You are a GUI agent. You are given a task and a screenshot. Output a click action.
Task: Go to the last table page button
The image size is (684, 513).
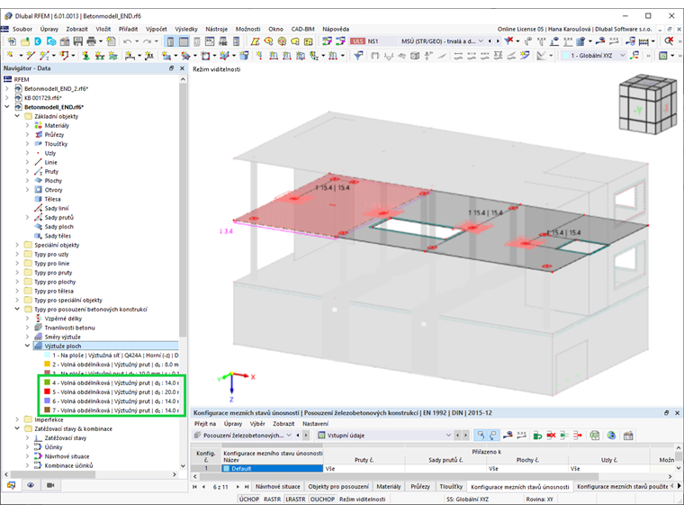coord(247,486)
